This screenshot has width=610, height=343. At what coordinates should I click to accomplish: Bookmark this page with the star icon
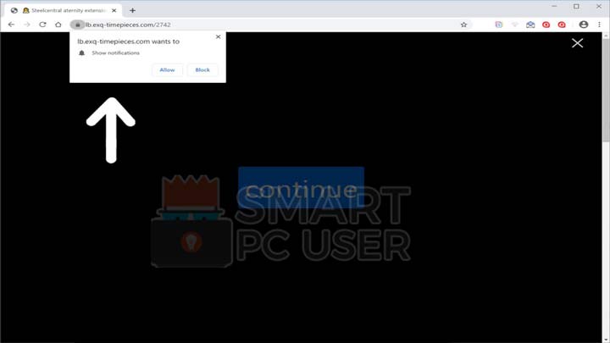point(463,25)
